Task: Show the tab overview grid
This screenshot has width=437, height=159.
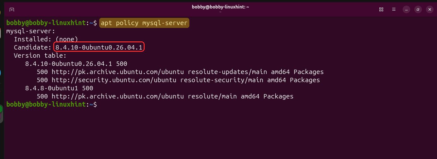Action: tap(381, 9)
